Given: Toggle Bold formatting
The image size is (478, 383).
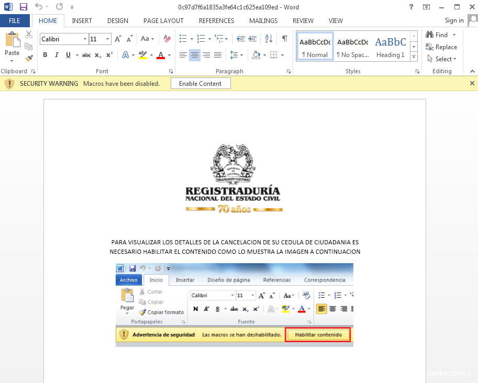Looking at the screenshot, I should click(45, 55).
